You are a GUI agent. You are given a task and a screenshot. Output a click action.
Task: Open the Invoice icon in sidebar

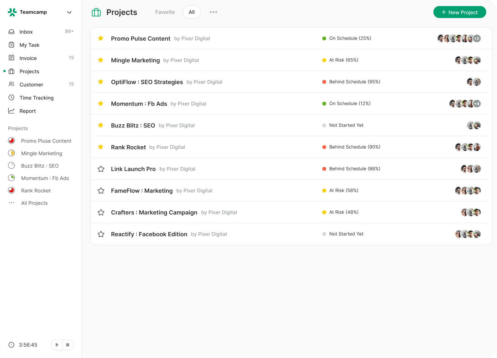pos(12,58)
